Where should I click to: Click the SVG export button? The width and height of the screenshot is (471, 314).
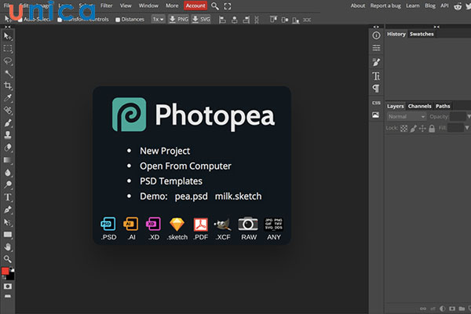pyautogui.click(x=201, y=20)
